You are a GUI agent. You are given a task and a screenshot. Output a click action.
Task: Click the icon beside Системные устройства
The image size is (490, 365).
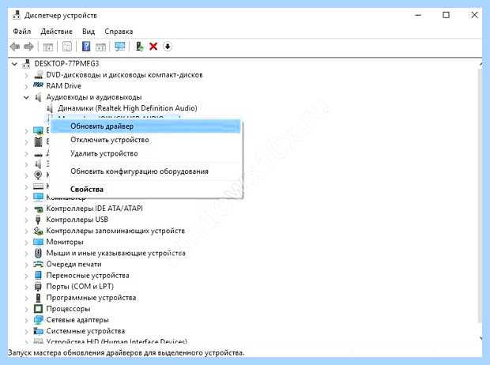[x=38, y=330]
